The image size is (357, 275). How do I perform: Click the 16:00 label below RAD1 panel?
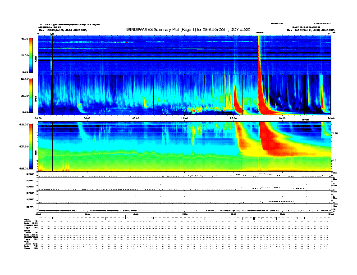(233, 118)
